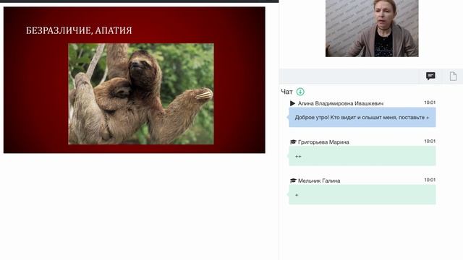Click graduation cap icon beside Григорьева Марина

293,142
